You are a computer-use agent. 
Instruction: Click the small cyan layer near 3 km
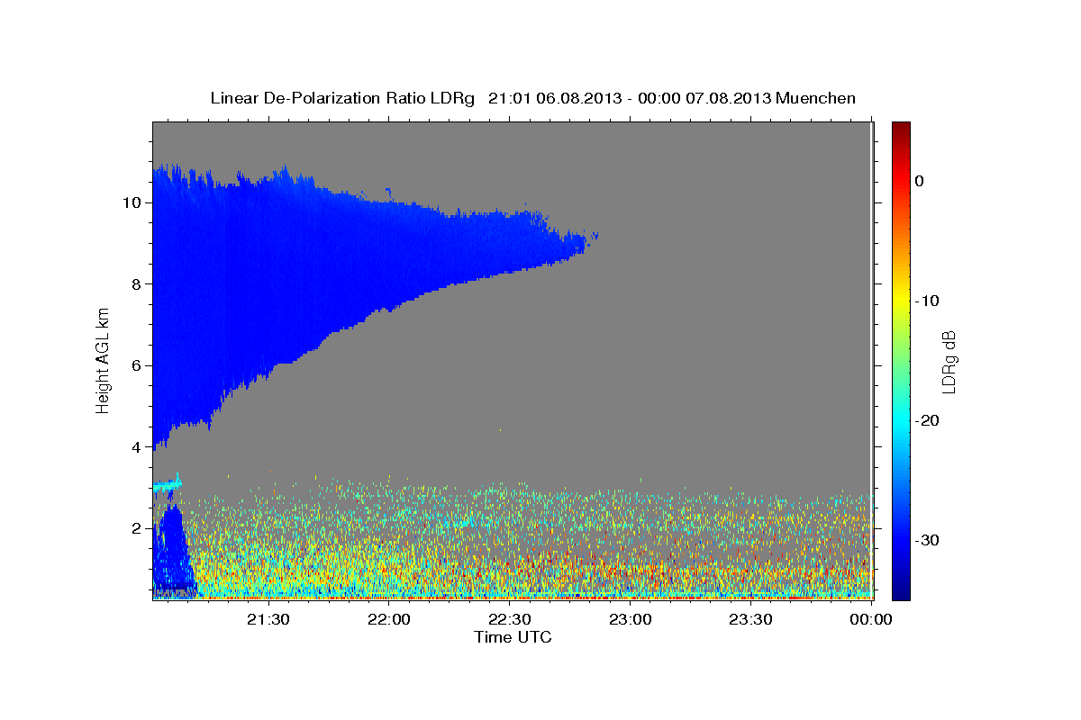click(x=168, y=485)
